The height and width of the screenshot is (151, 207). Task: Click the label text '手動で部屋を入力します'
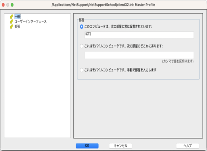pos(142,70)
